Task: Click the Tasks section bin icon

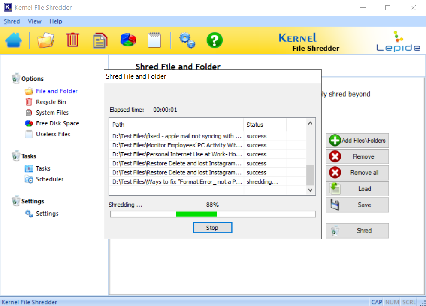Action: [16, 156]
